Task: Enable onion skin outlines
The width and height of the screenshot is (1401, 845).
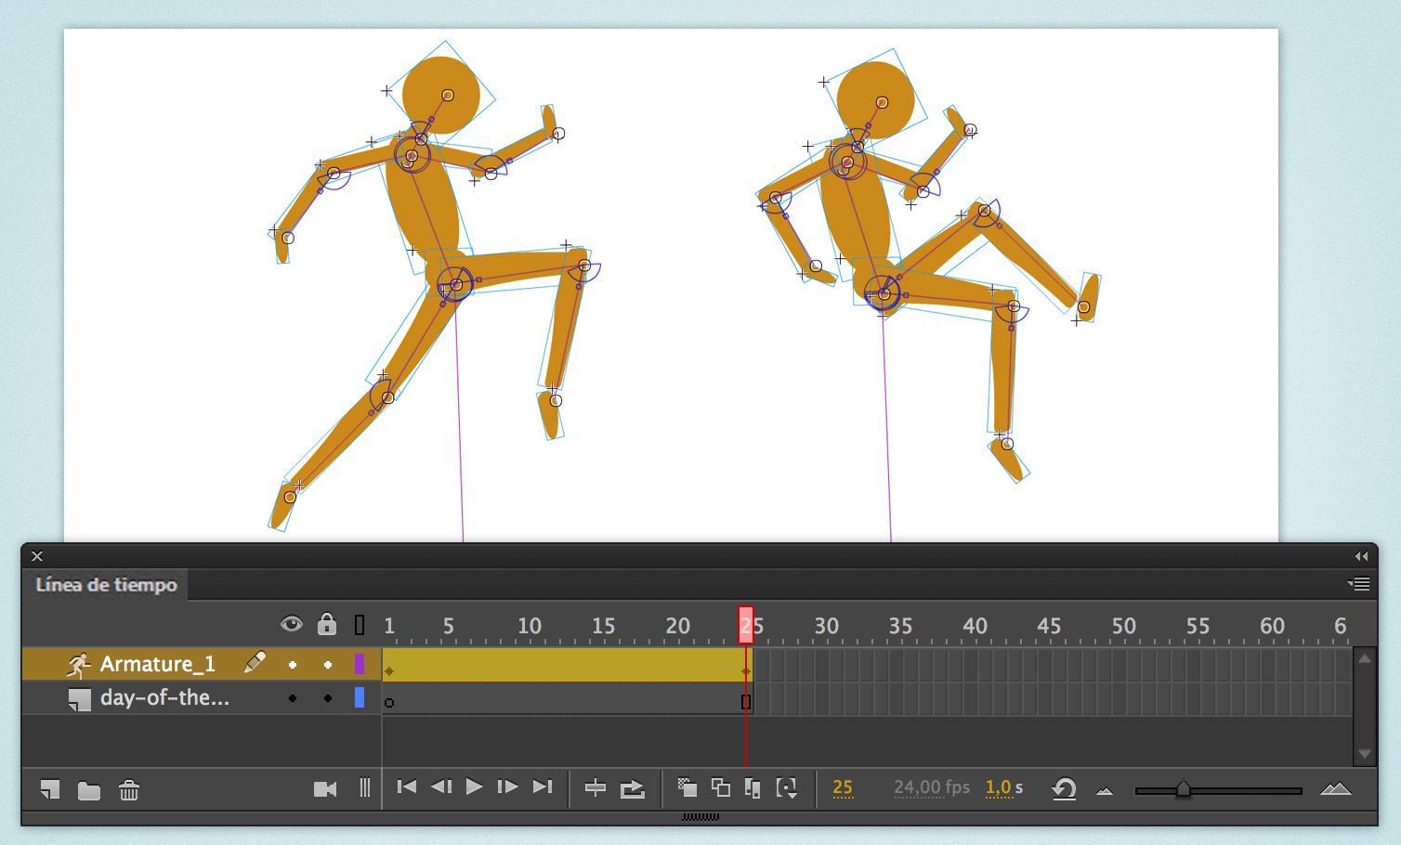Action: [x=720, y=787]
